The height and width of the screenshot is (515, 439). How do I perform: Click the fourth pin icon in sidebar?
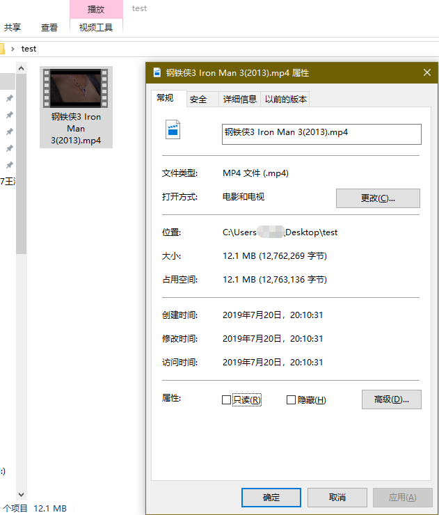10,148
